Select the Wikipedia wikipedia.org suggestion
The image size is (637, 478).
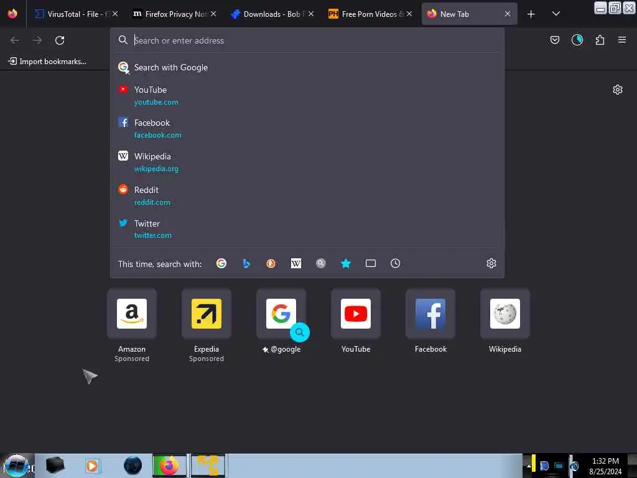pyautogui.click(x=307, y=162)
